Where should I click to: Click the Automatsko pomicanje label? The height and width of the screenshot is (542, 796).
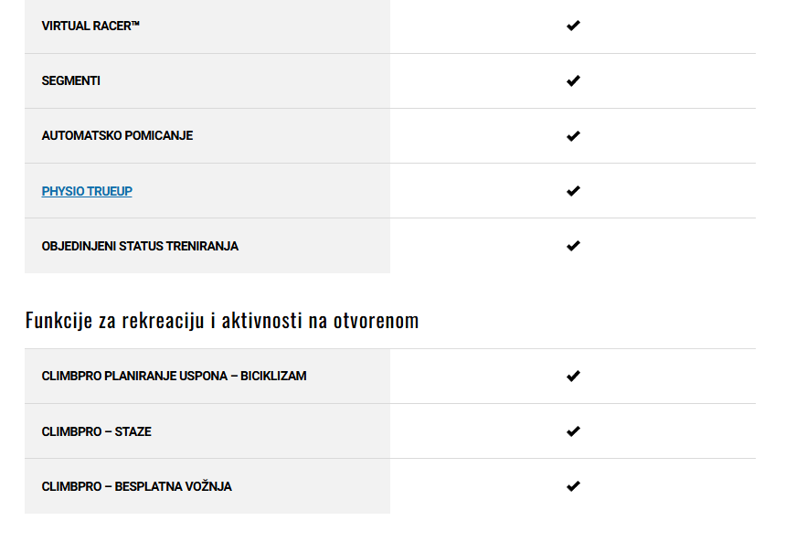(x=117, y=135)
